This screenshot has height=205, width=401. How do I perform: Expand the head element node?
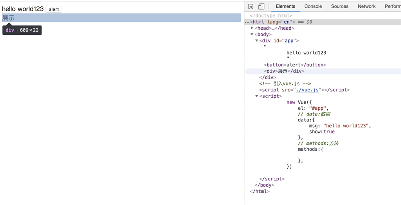[252, 28]
